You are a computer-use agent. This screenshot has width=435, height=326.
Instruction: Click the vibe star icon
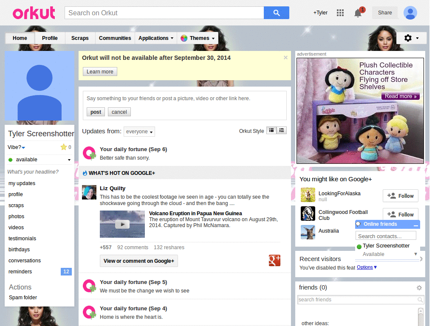tap(64, 147)
